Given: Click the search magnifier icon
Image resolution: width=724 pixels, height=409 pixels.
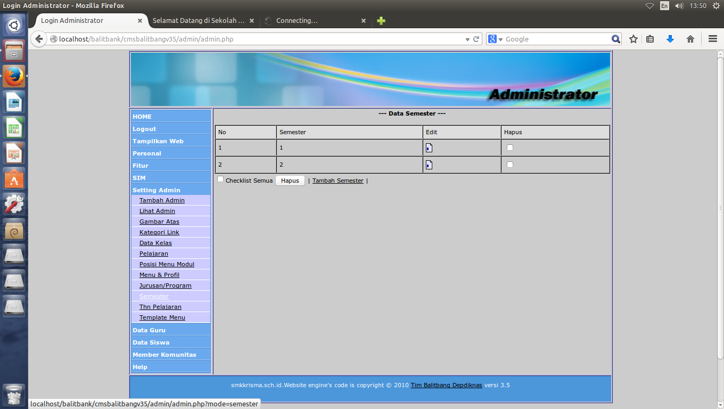Looking at the screenshot, I should (616, 38).
